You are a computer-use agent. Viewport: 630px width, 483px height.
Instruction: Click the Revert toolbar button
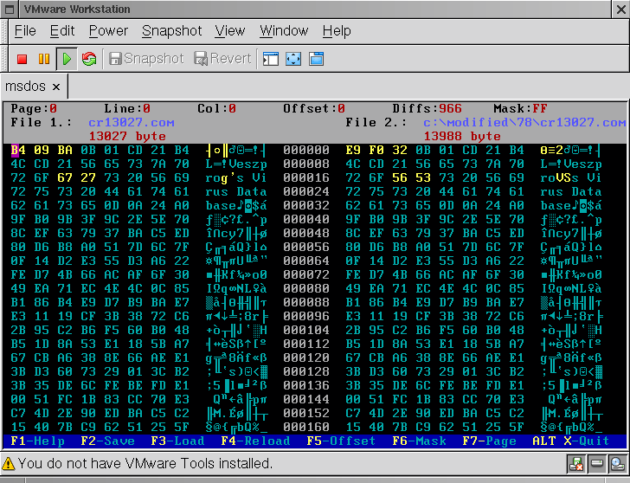tap(222, 59)
